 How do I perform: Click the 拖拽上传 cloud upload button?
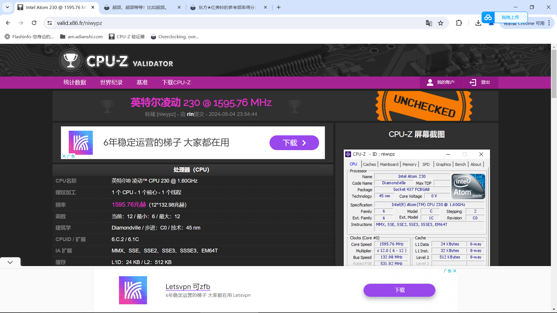505,17
